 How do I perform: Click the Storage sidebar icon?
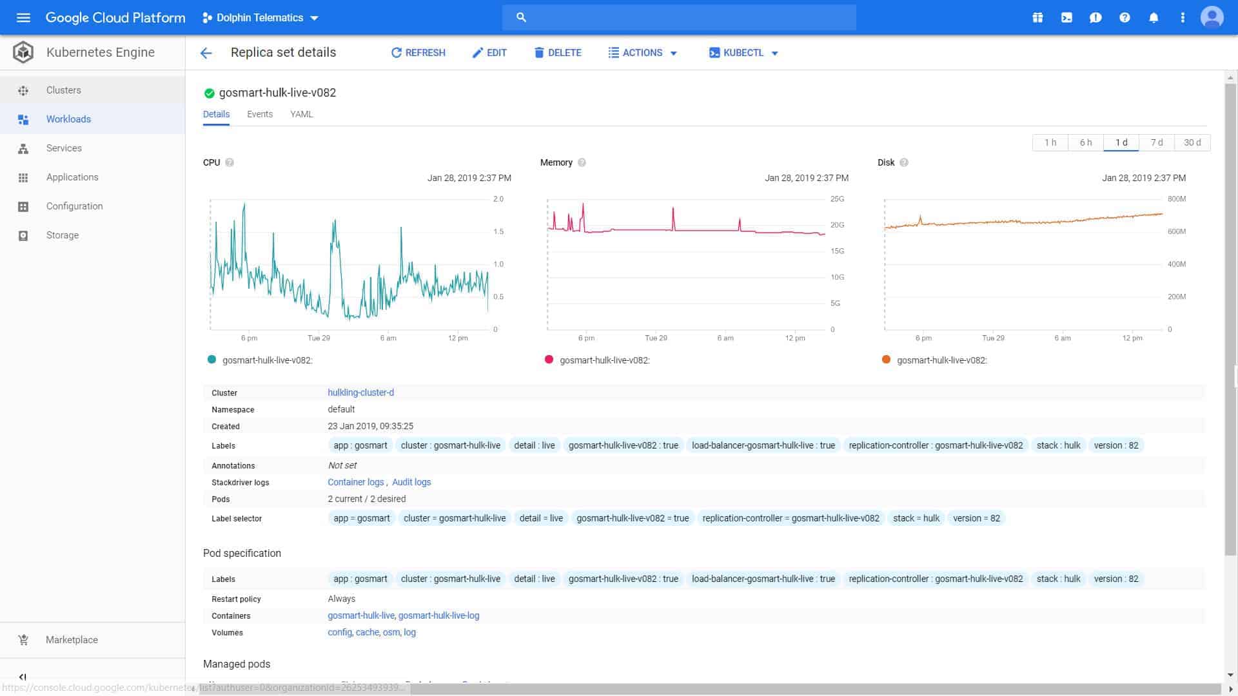click(x=23, y=235)
